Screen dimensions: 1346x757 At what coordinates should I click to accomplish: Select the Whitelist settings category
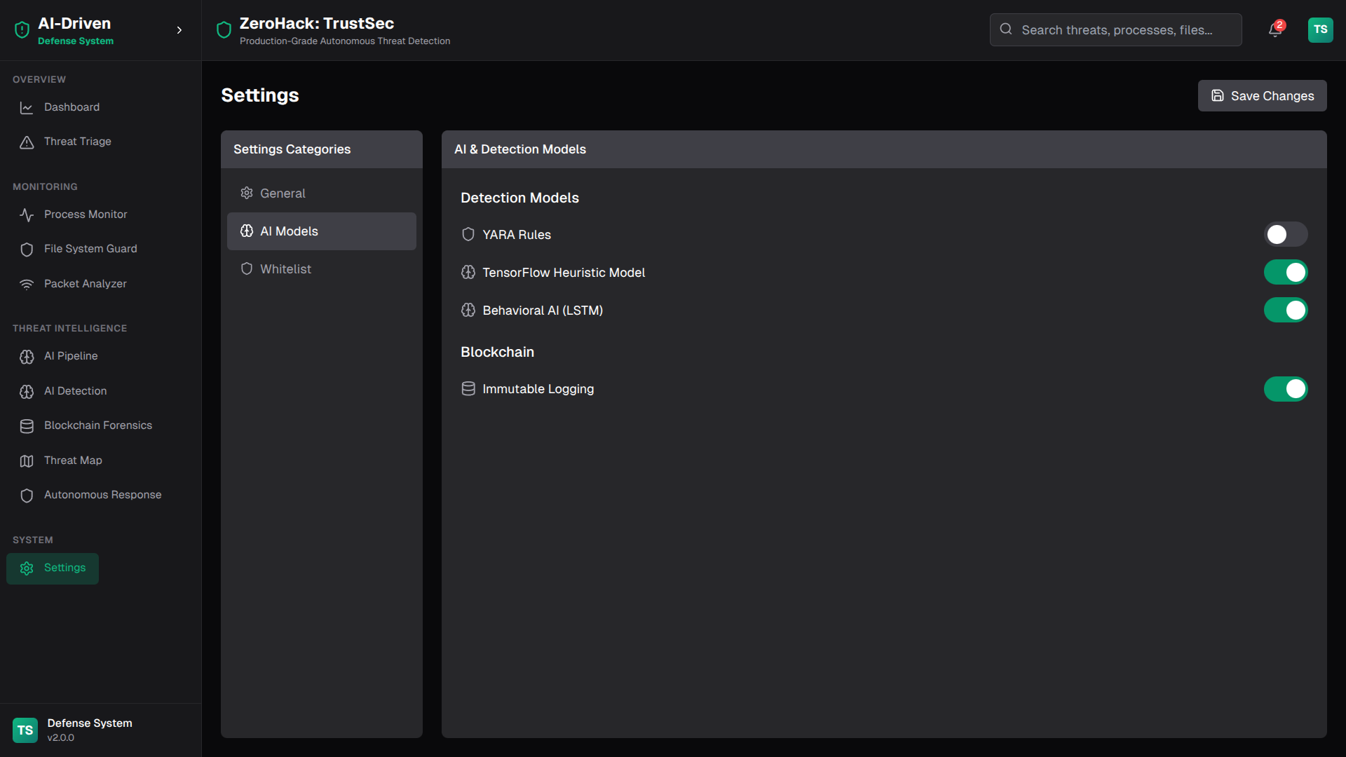click(x=285, y=269)
